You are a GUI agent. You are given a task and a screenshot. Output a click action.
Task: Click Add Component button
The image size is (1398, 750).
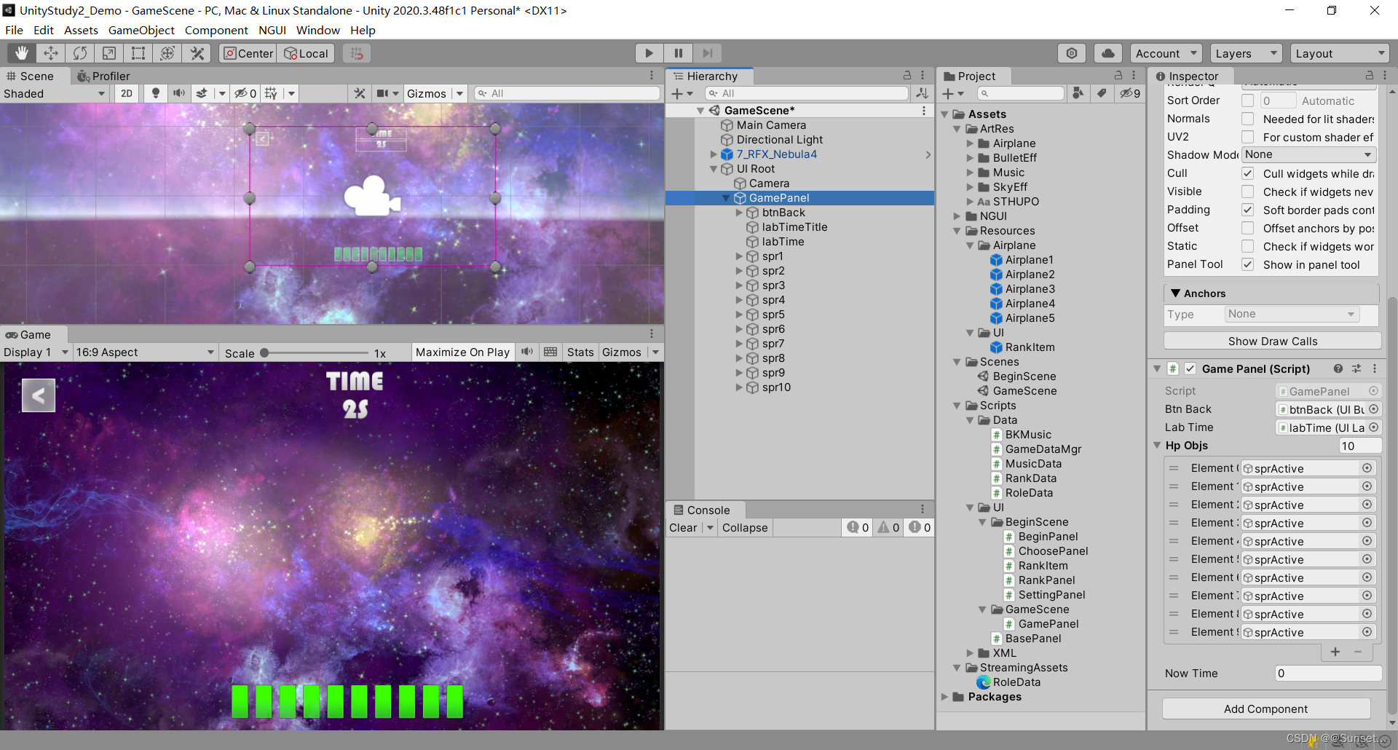[x=1265, y=708]
